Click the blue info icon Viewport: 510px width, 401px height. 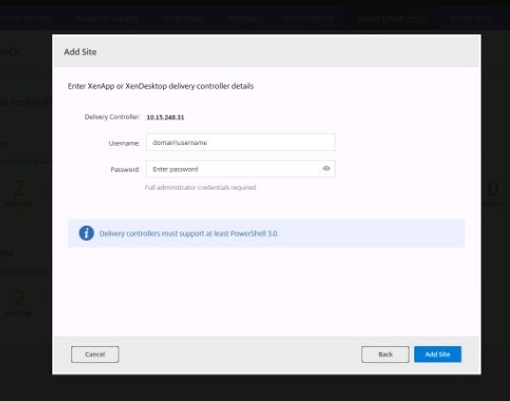(86, 233)
